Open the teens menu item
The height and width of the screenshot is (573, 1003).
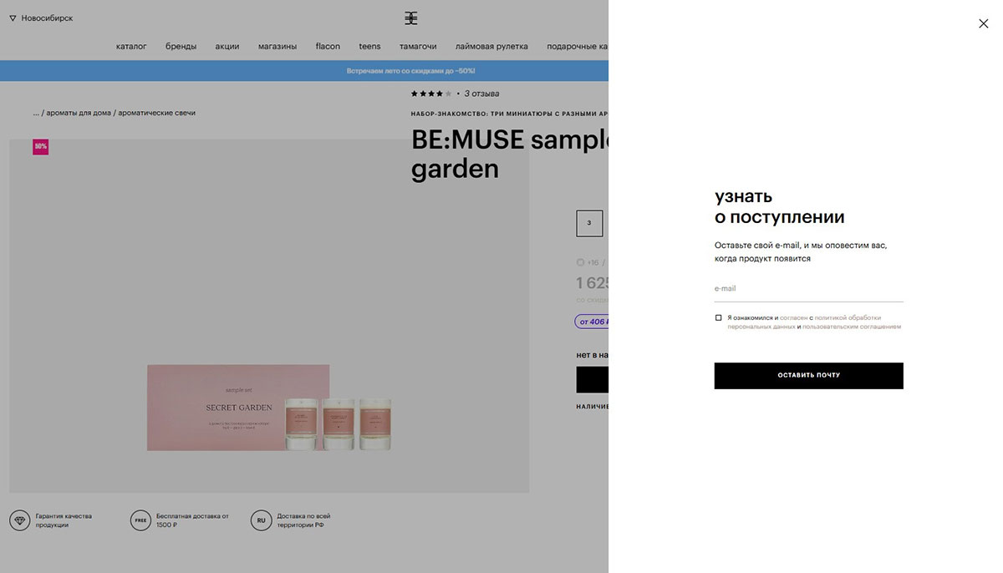(x=369, y=47)
